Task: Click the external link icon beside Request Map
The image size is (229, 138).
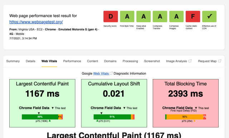Action: point(220,61)
